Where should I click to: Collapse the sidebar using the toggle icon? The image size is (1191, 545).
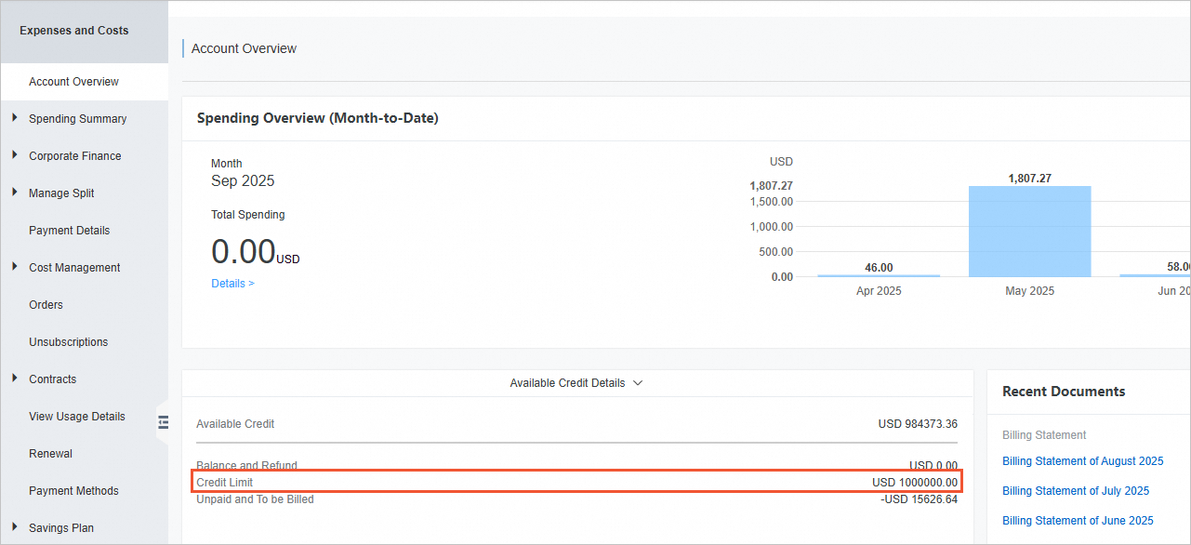point(164,422)
